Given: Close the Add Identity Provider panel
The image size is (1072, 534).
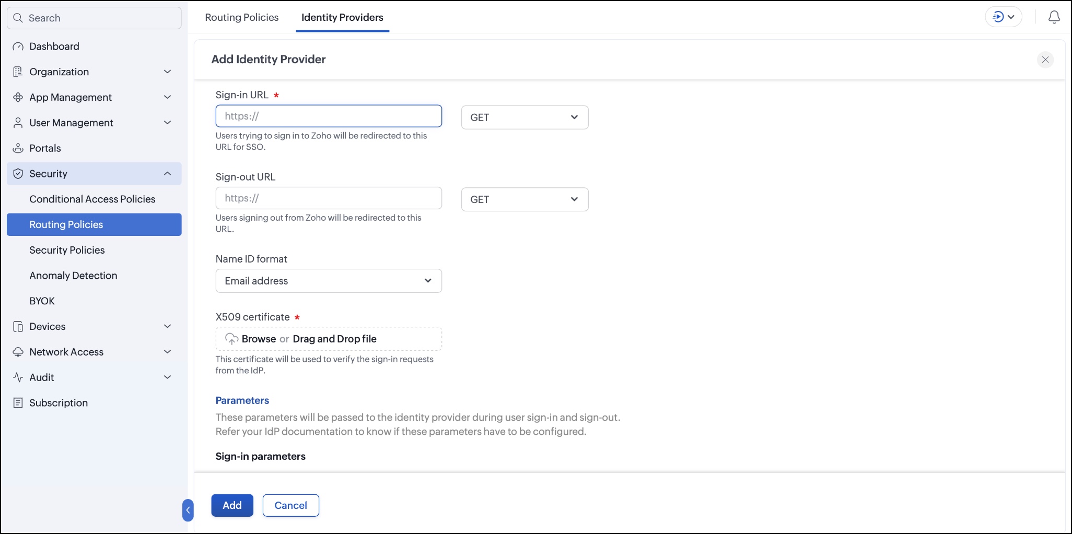Looking at the screenshot, I should tap(1045, 60).
